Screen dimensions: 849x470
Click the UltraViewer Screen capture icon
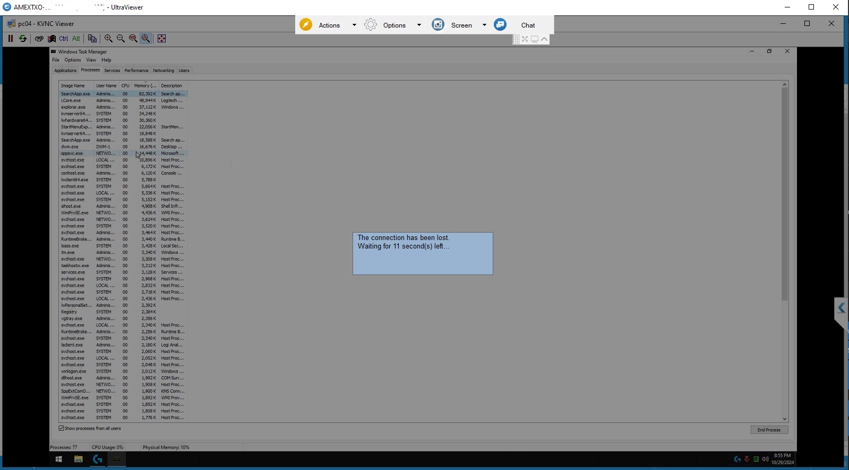[438, 25]
